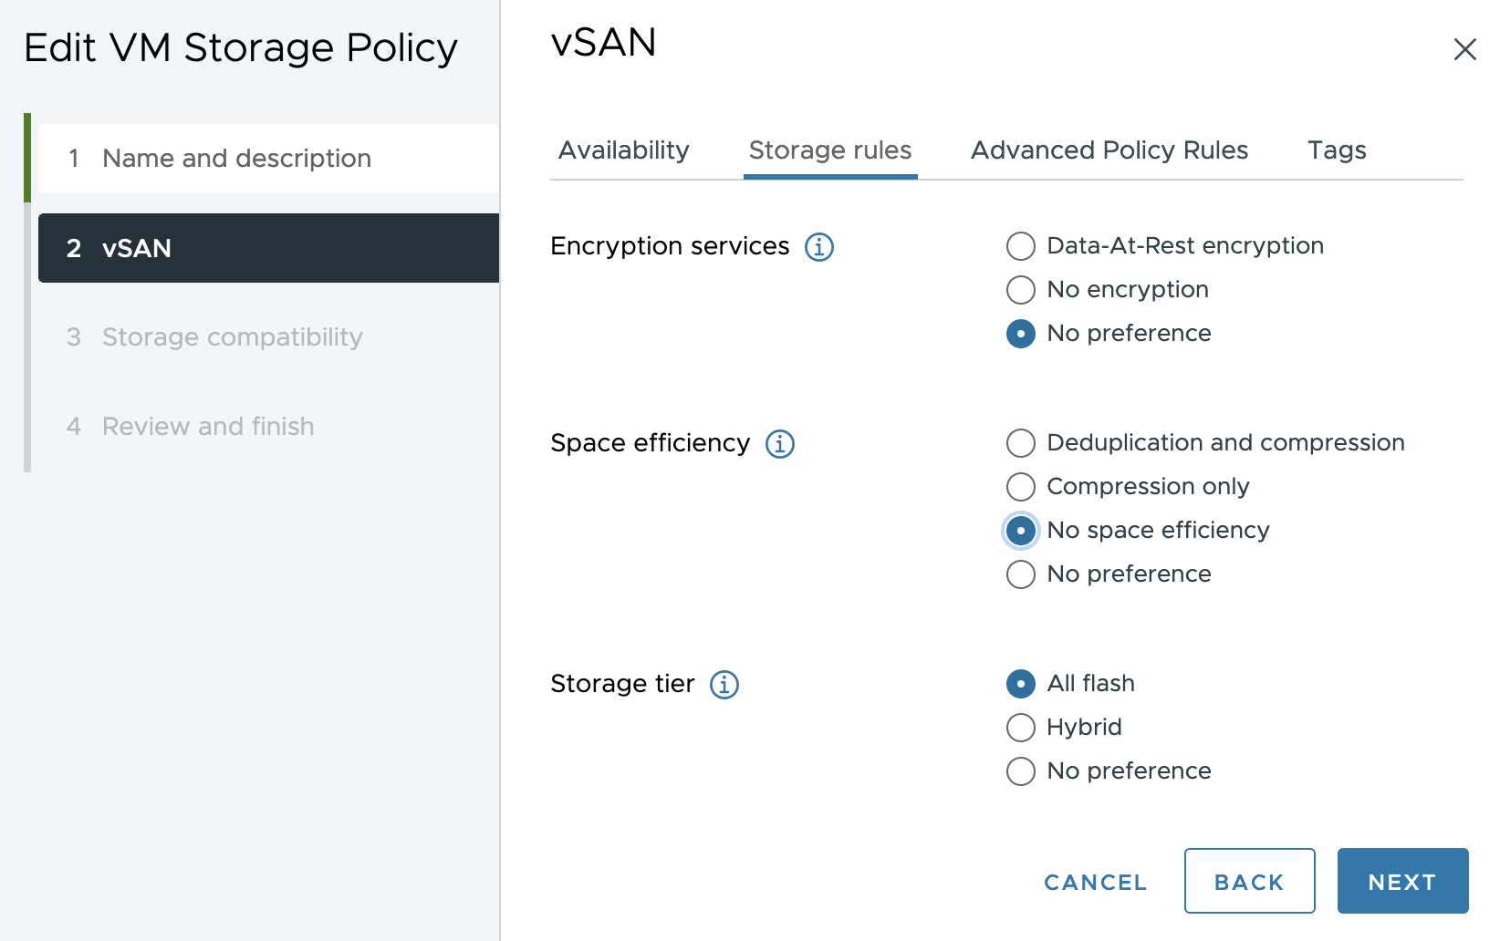Viewport: 1500px width, 941px height.
Task: Select Data-At-Rest encryption radio button
Action: (1020, 246)
